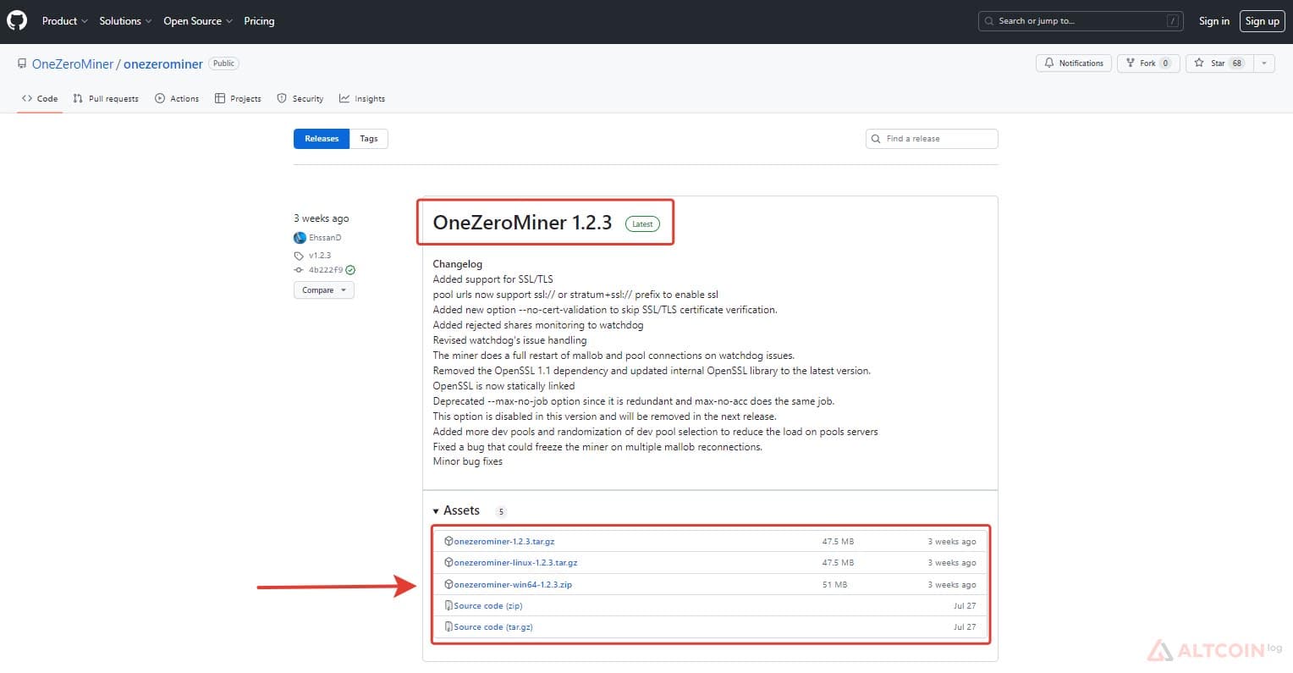1293x673 pixels.
Task: Click the bell icon in Notifications
Action: 1049,63
